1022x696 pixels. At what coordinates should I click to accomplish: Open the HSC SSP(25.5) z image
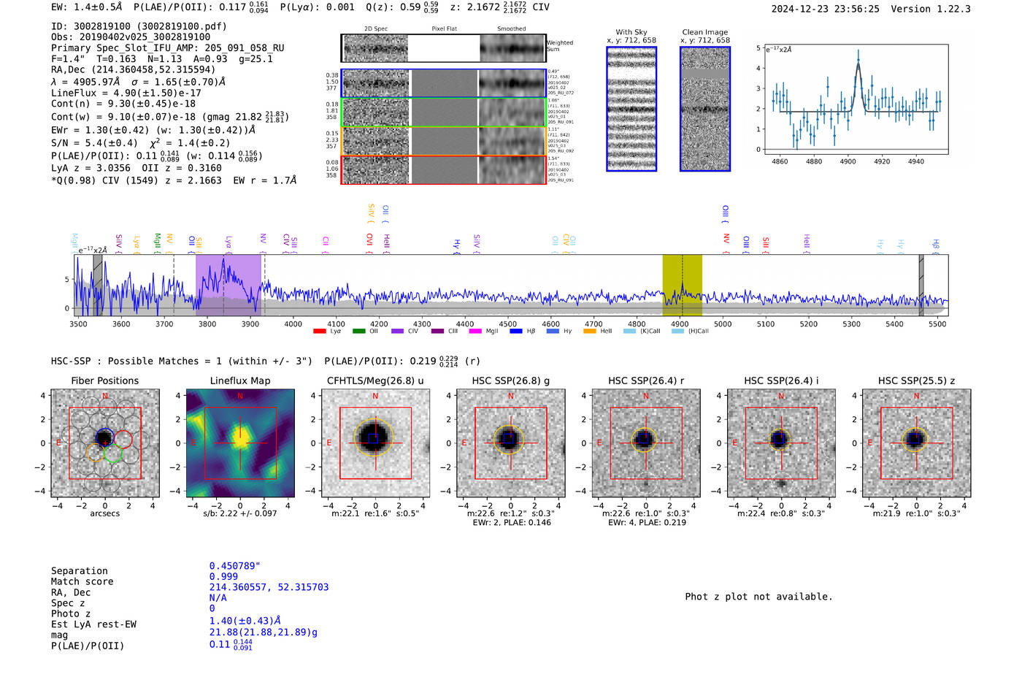coord(917,443)
